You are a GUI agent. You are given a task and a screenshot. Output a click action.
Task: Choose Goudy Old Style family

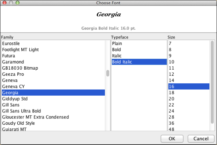[53, 123]
